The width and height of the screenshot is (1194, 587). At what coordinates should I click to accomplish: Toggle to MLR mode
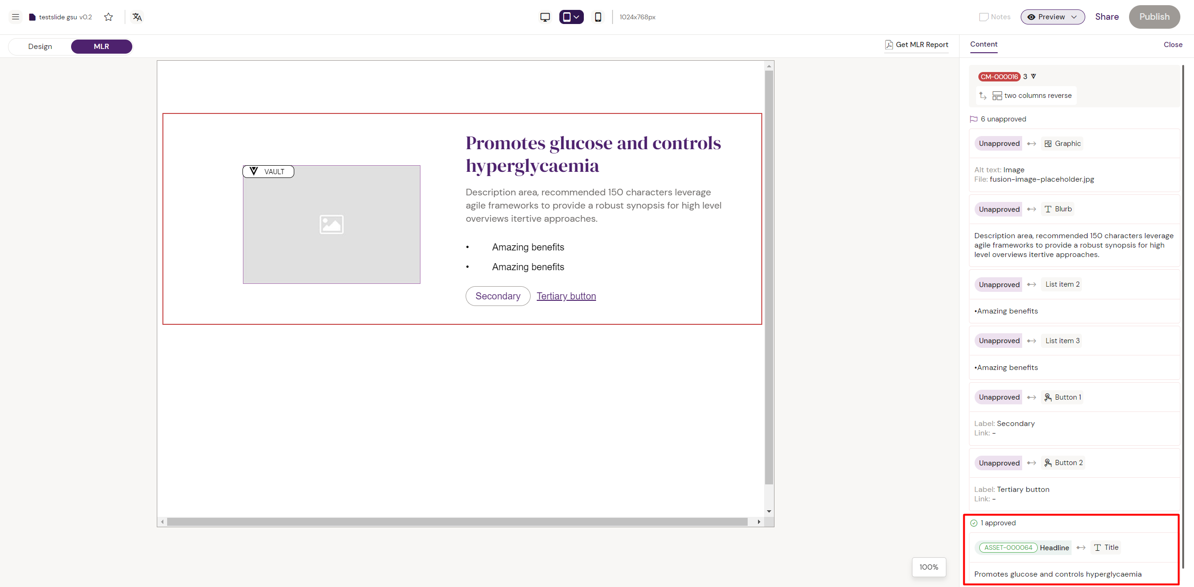(101, 47)
